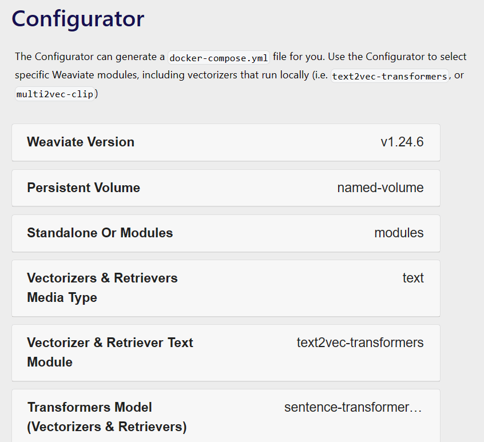The height and width of the screenshot is (442, 484).
Task: Click the named-volume setting value
Action: 380,188
